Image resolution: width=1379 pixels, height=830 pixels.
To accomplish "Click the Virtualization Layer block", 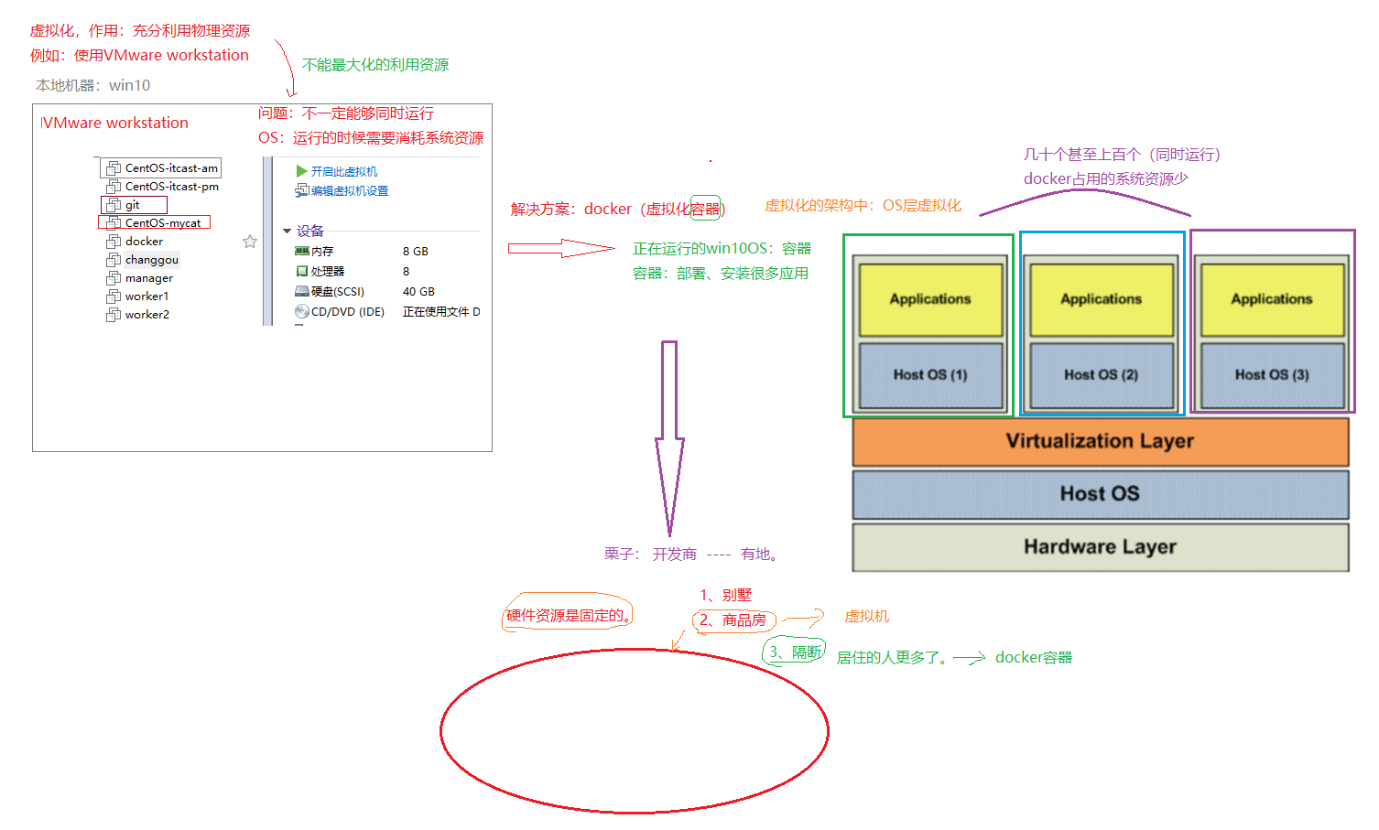I will coord(1100,441).
